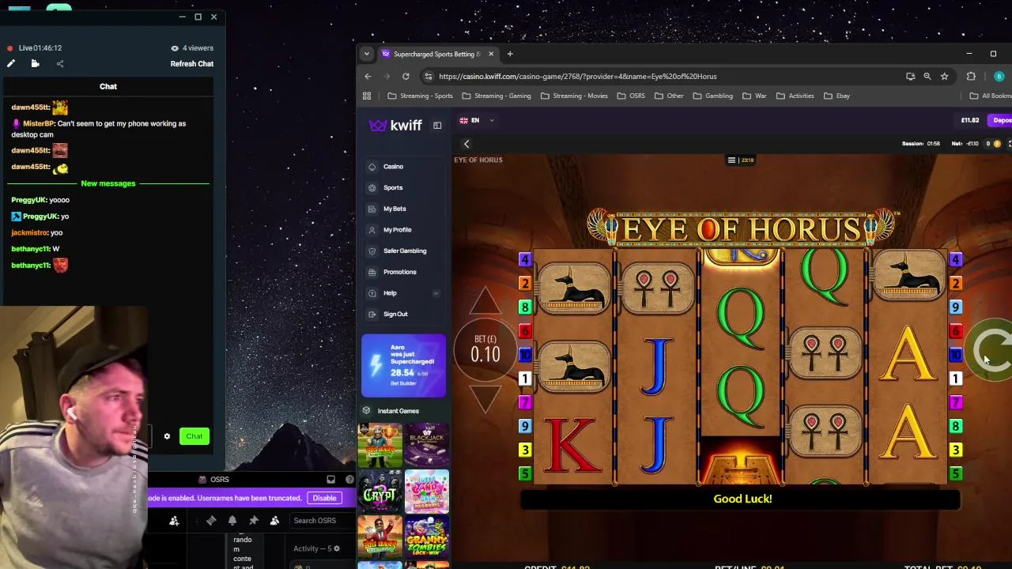Open the Chrome apps grid in the bookmarks bar
Screen dimensions: 1012x569
[x=367, y=96]
